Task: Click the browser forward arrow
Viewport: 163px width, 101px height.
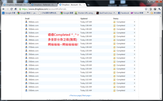Action: (8, 9)
